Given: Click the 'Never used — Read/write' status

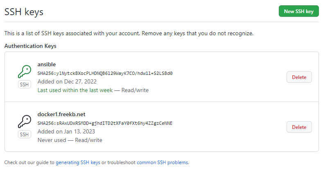Looking at the screenshot, I should point(70,140).
